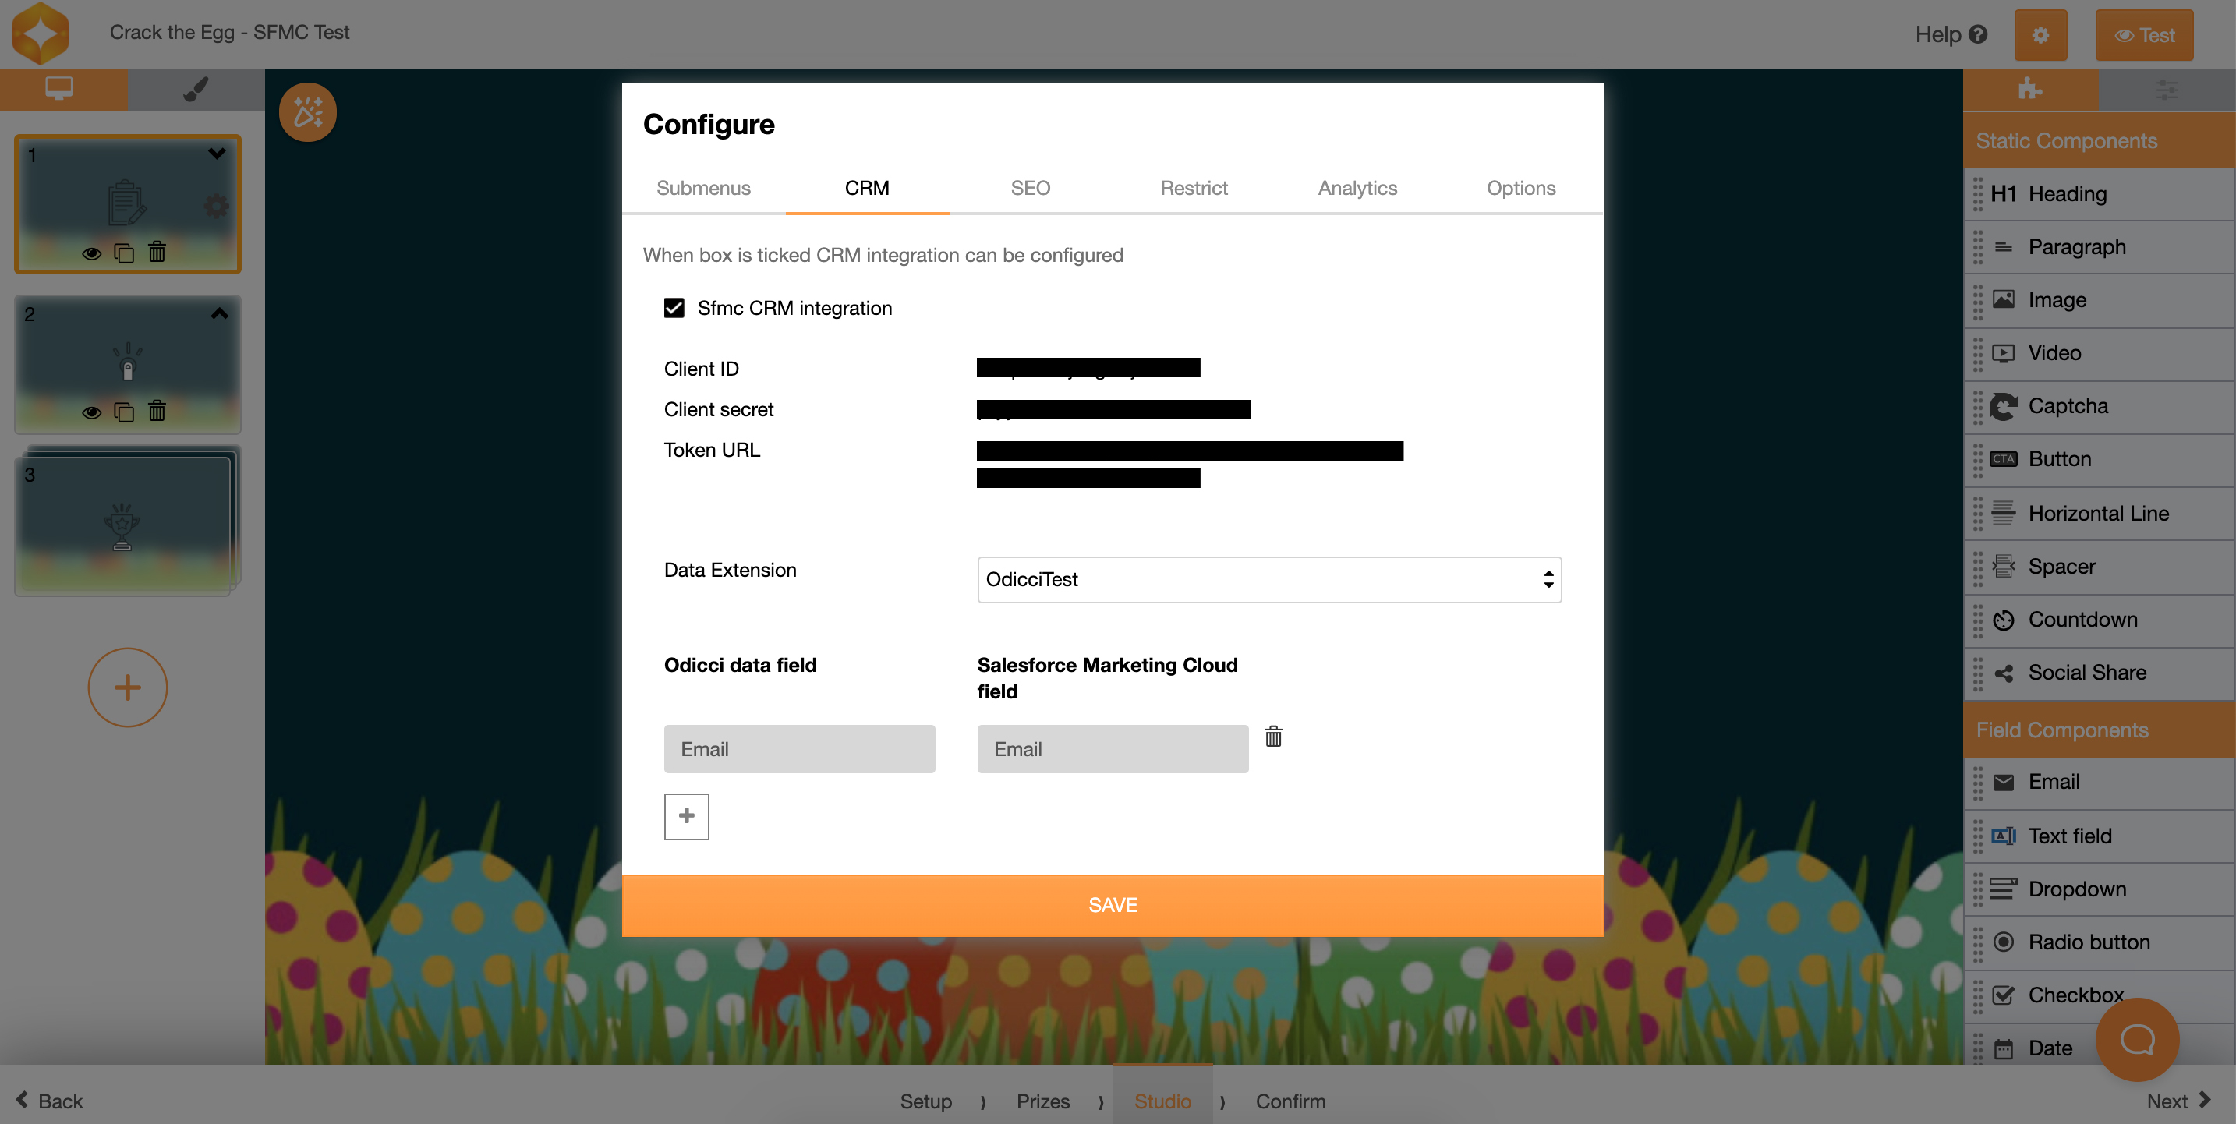Toggle visibility eye on page 2
Screen dimensions: 2236x1124
pos(91,412)
